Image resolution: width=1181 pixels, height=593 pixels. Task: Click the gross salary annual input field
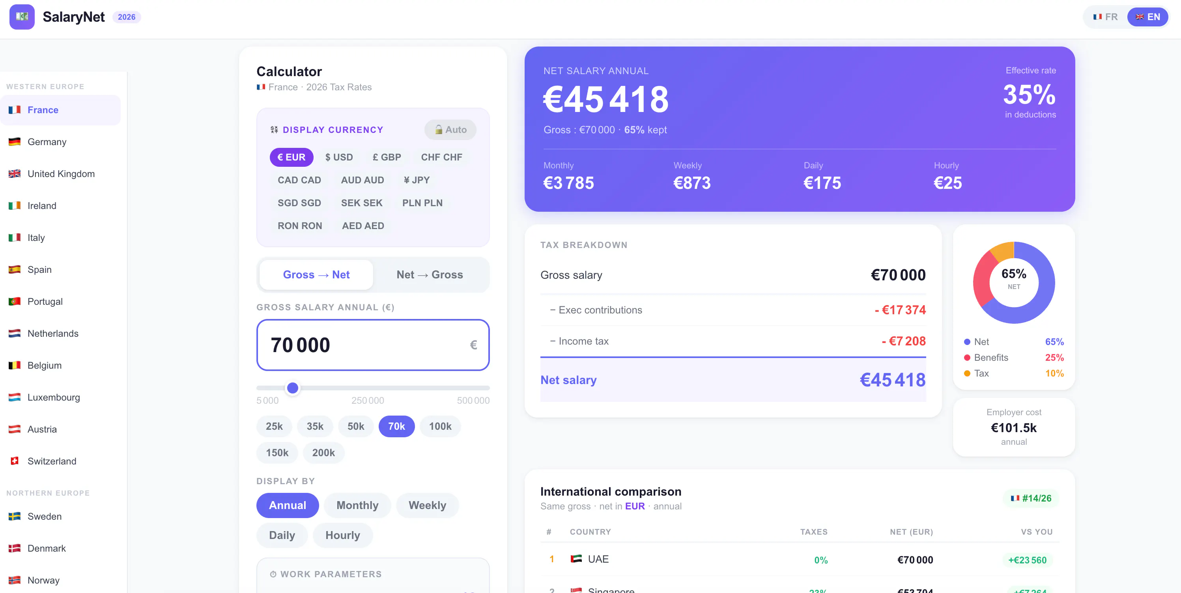(373, 345)
